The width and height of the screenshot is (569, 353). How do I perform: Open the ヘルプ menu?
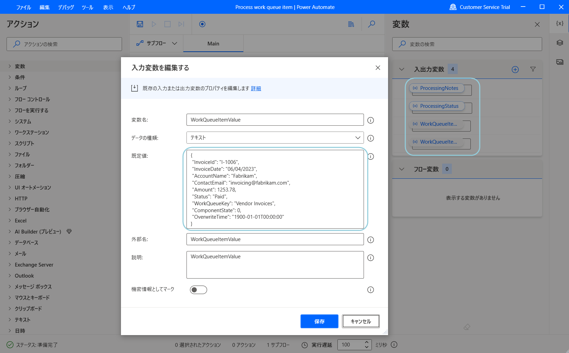coord(129,7)
